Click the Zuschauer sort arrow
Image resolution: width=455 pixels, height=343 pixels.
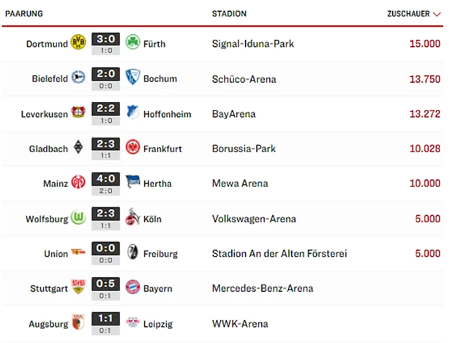tap(437, 14)
